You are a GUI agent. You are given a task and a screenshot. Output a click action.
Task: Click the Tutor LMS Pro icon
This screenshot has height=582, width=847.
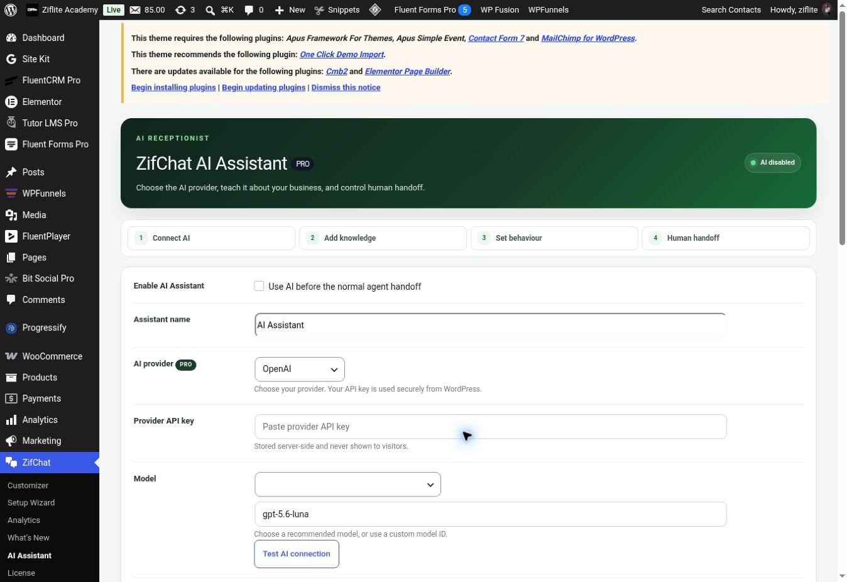coord(11,123)
